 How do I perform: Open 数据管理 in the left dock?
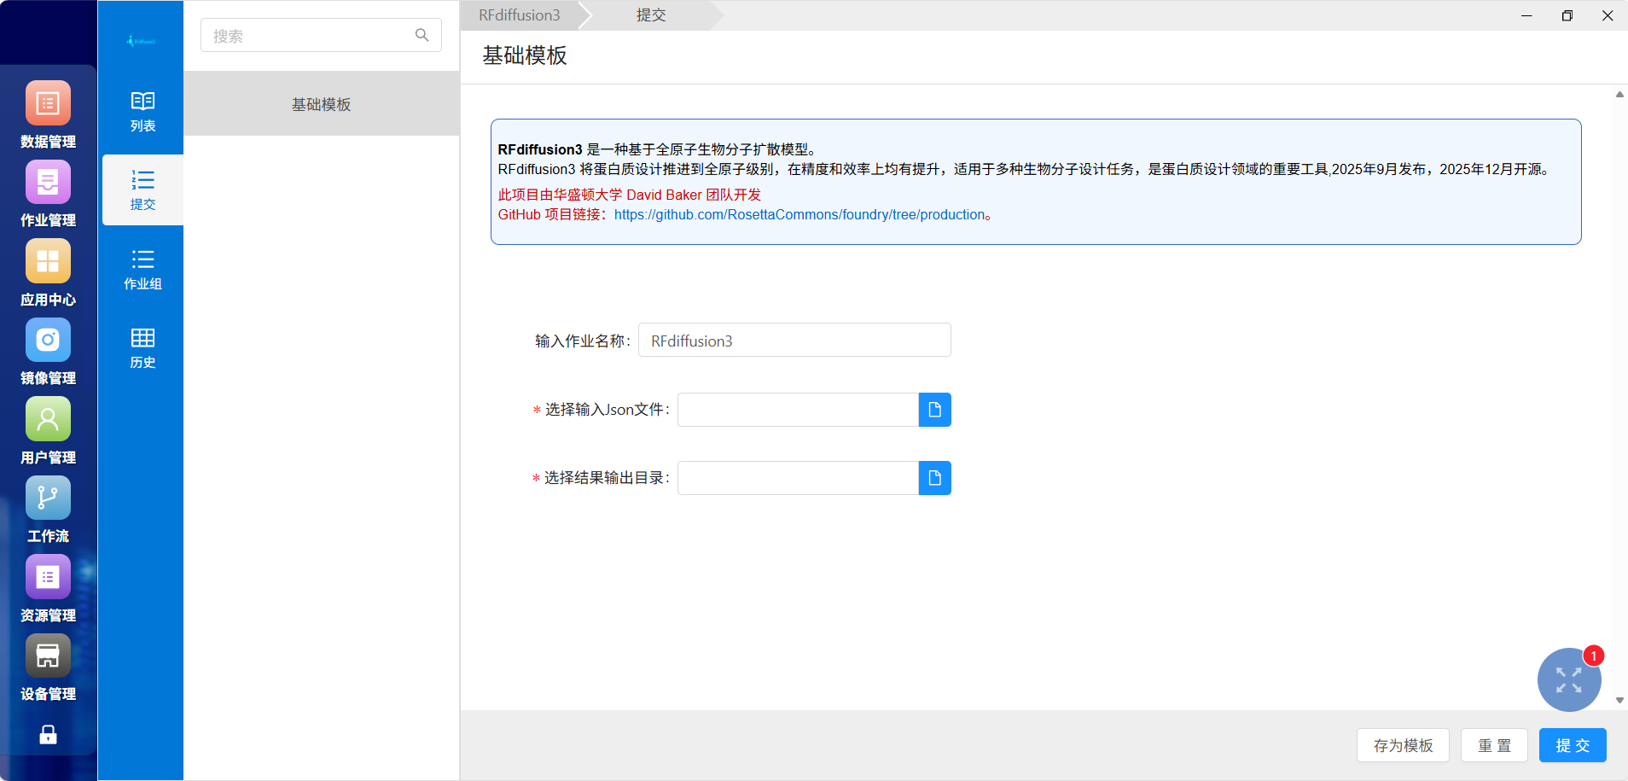coord(48,114)
